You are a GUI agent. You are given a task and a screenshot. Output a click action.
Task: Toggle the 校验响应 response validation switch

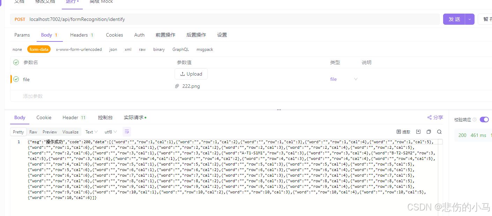tap(484, 119)
